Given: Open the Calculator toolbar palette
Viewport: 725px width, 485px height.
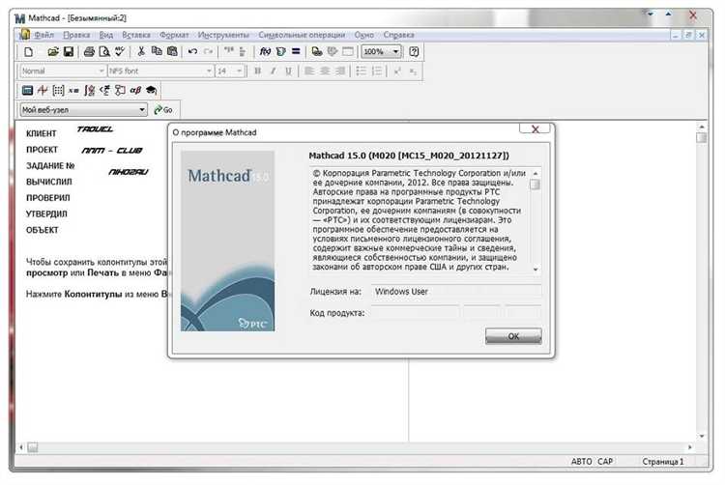Looking at the screenshot, I should click(27, 90).
